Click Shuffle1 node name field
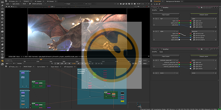 tap(179, 8)
